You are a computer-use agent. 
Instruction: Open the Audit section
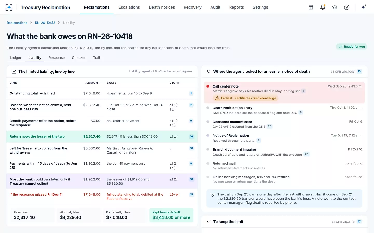point(215,7)
